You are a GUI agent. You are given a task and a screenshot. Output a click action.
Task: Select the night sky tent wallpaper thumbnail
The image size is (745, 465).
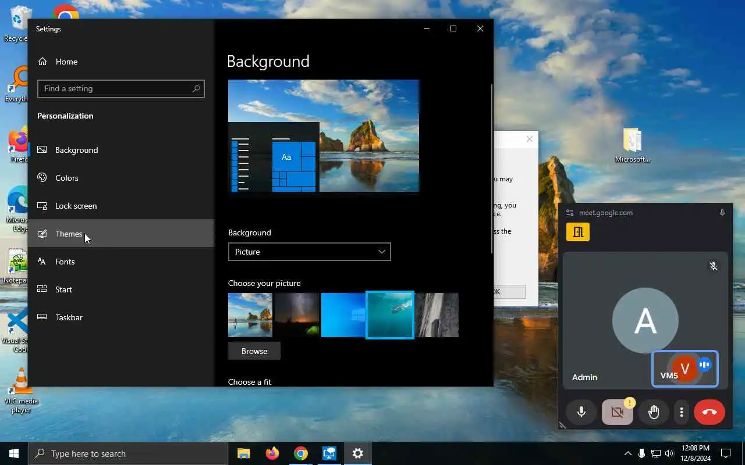[x=297, y=315]
